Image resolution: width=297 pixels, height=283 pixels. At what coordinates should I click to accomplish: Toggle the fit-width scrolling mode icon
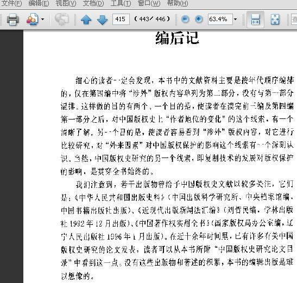pyautogui.click(x=255, y=20)
